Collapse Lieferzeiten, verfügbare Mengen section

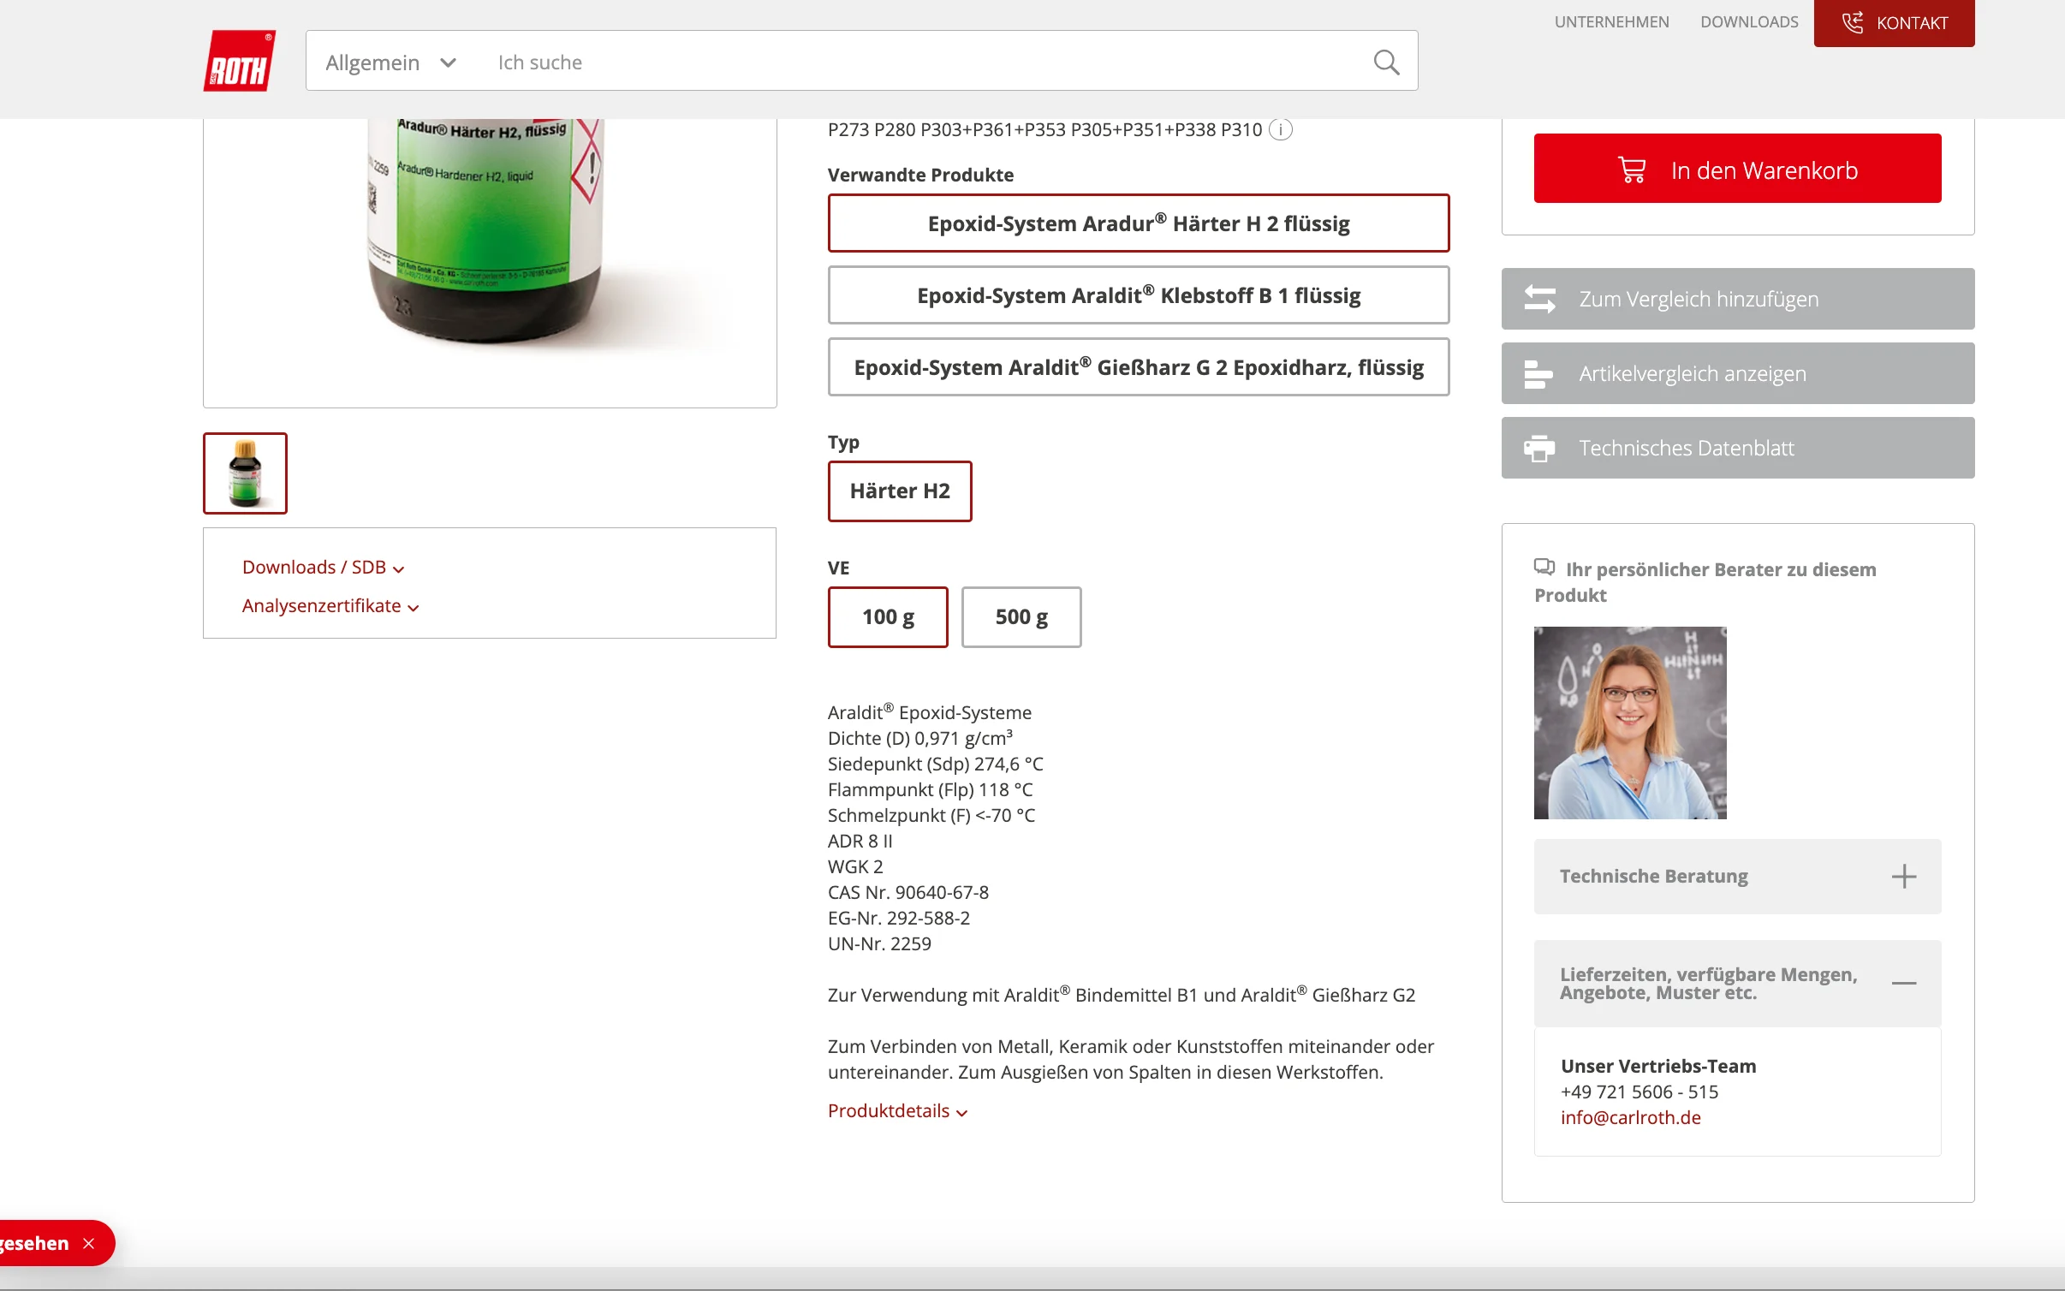(x=1903, y=983)
